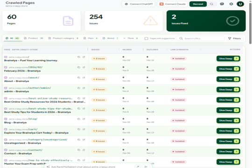Open /contact/ page externally

(x=84, y=150)
